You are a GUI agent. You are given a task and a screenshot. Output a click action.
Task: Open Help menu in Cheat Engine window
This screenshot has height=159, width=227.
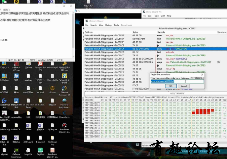point(169,16)
